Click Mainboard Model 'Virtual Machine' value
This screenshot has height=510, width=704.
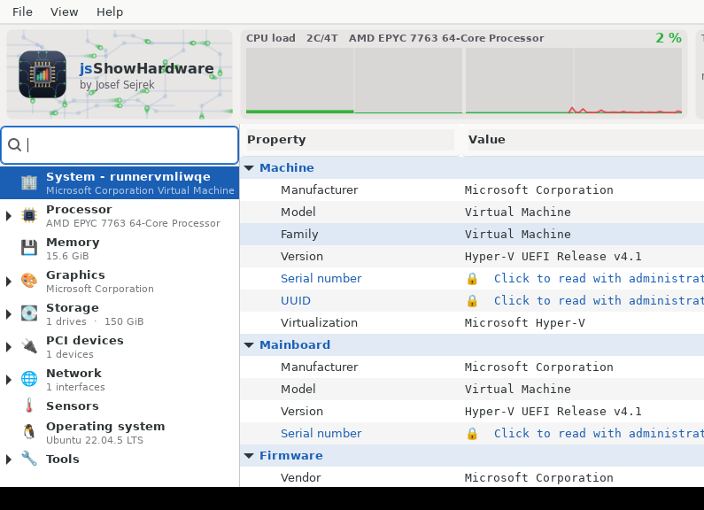pos(518,390)
